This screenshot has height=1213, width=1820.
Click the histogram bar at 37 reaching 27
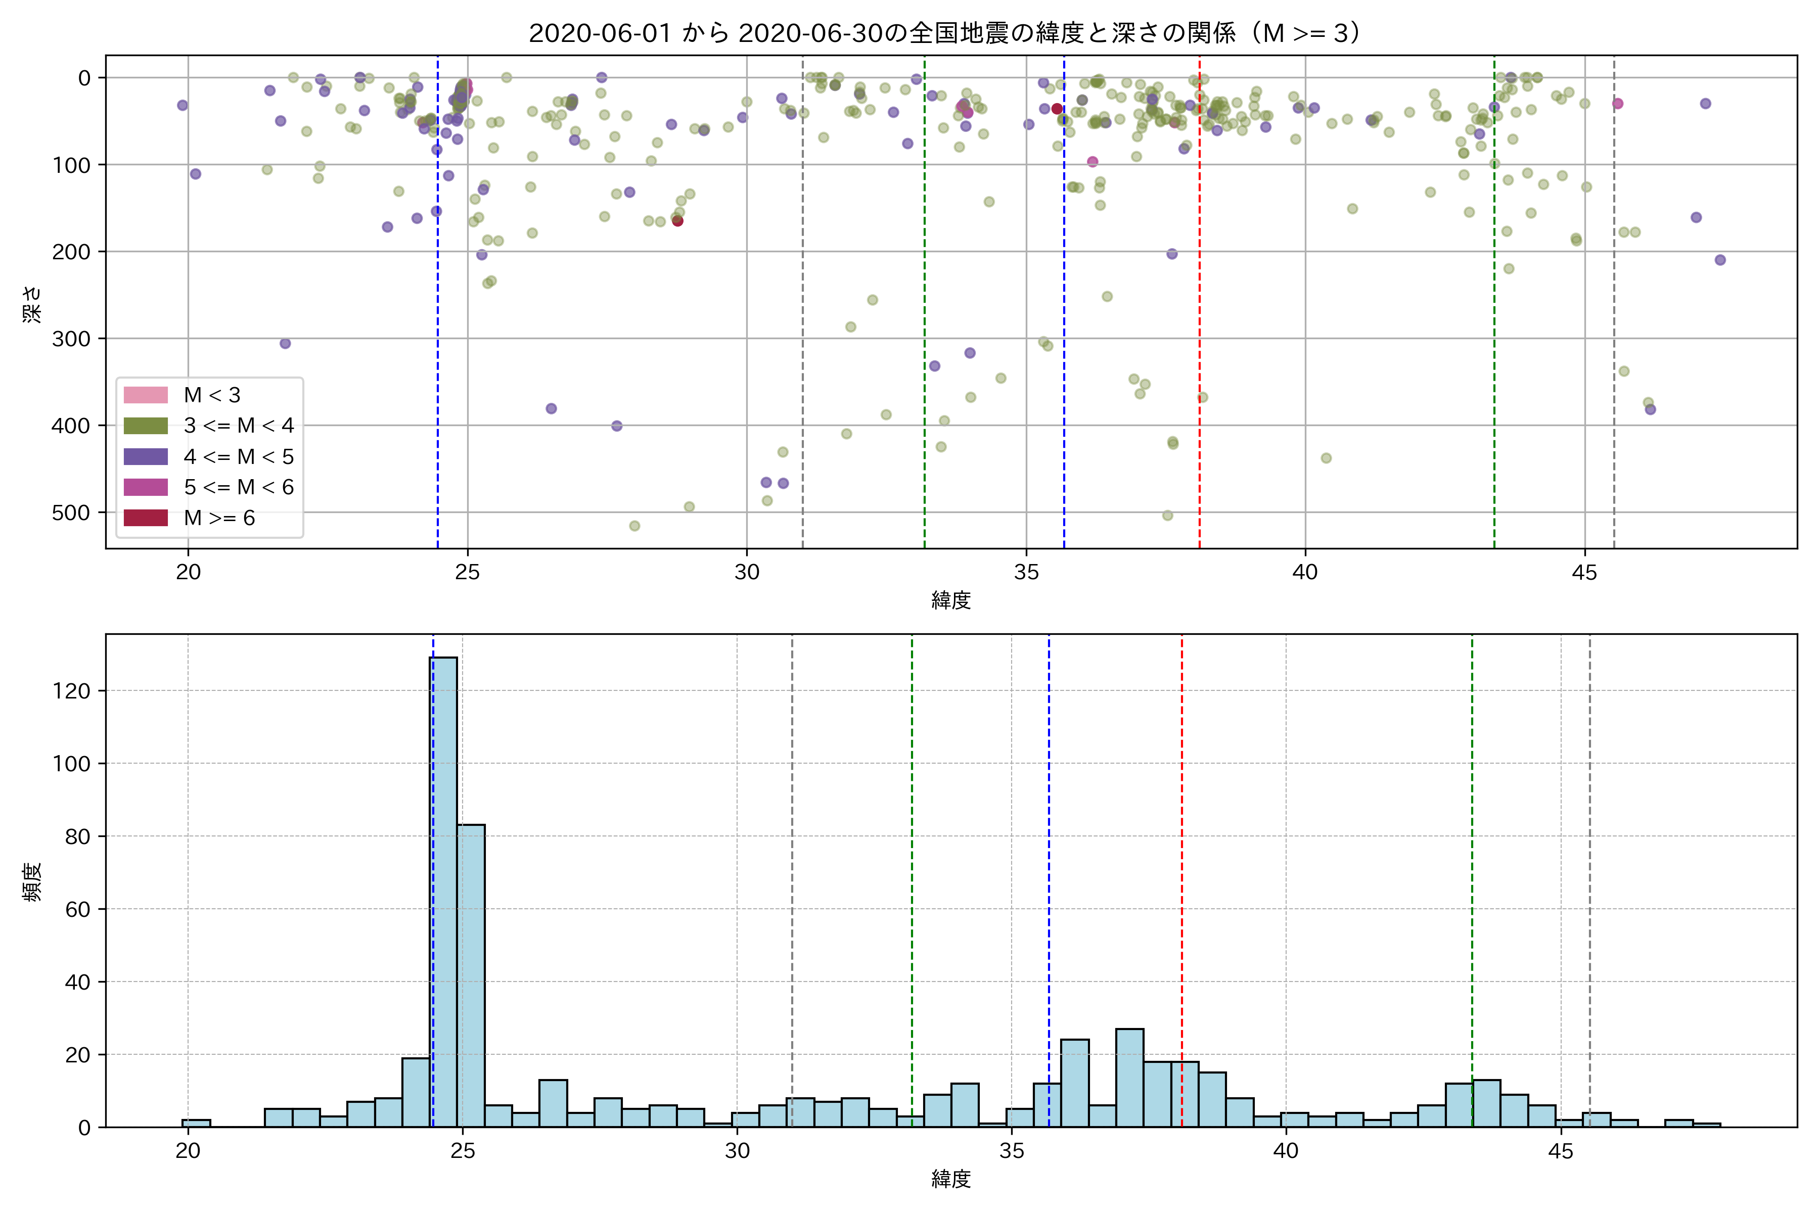[1130, 1078]
